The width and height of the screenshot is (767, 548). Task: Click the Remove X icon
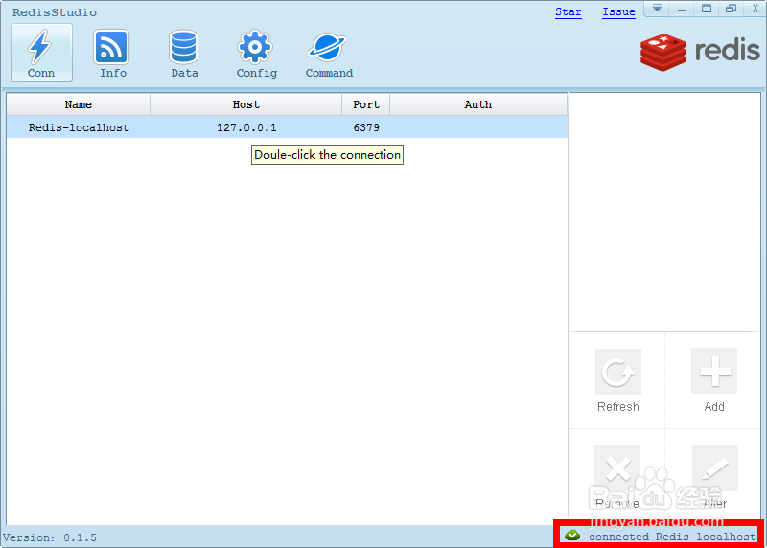617,468
